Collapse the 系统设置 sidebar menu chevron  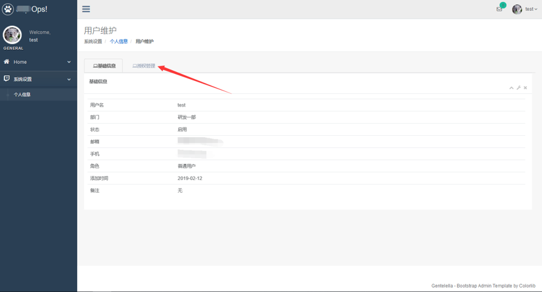click(69, 79)
